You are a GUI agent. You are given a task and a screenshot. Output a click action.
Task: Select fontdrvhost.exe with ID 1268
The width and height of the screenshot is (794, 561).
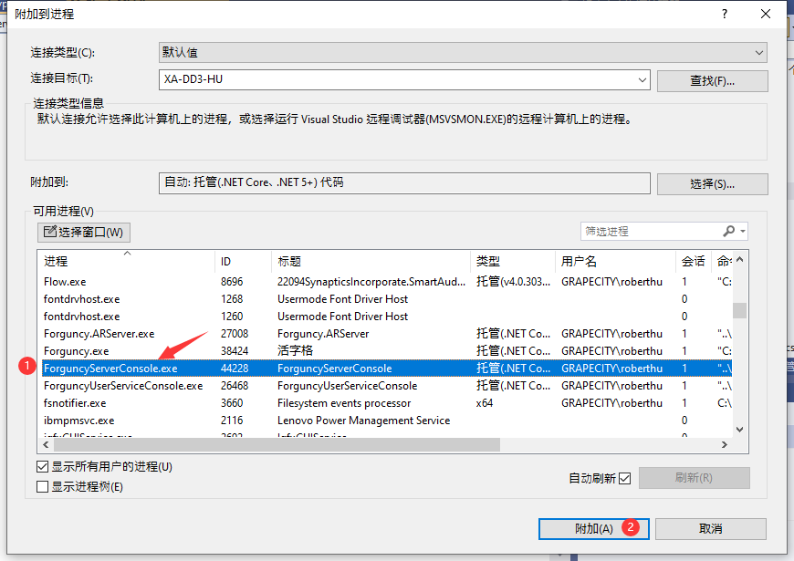385,299
